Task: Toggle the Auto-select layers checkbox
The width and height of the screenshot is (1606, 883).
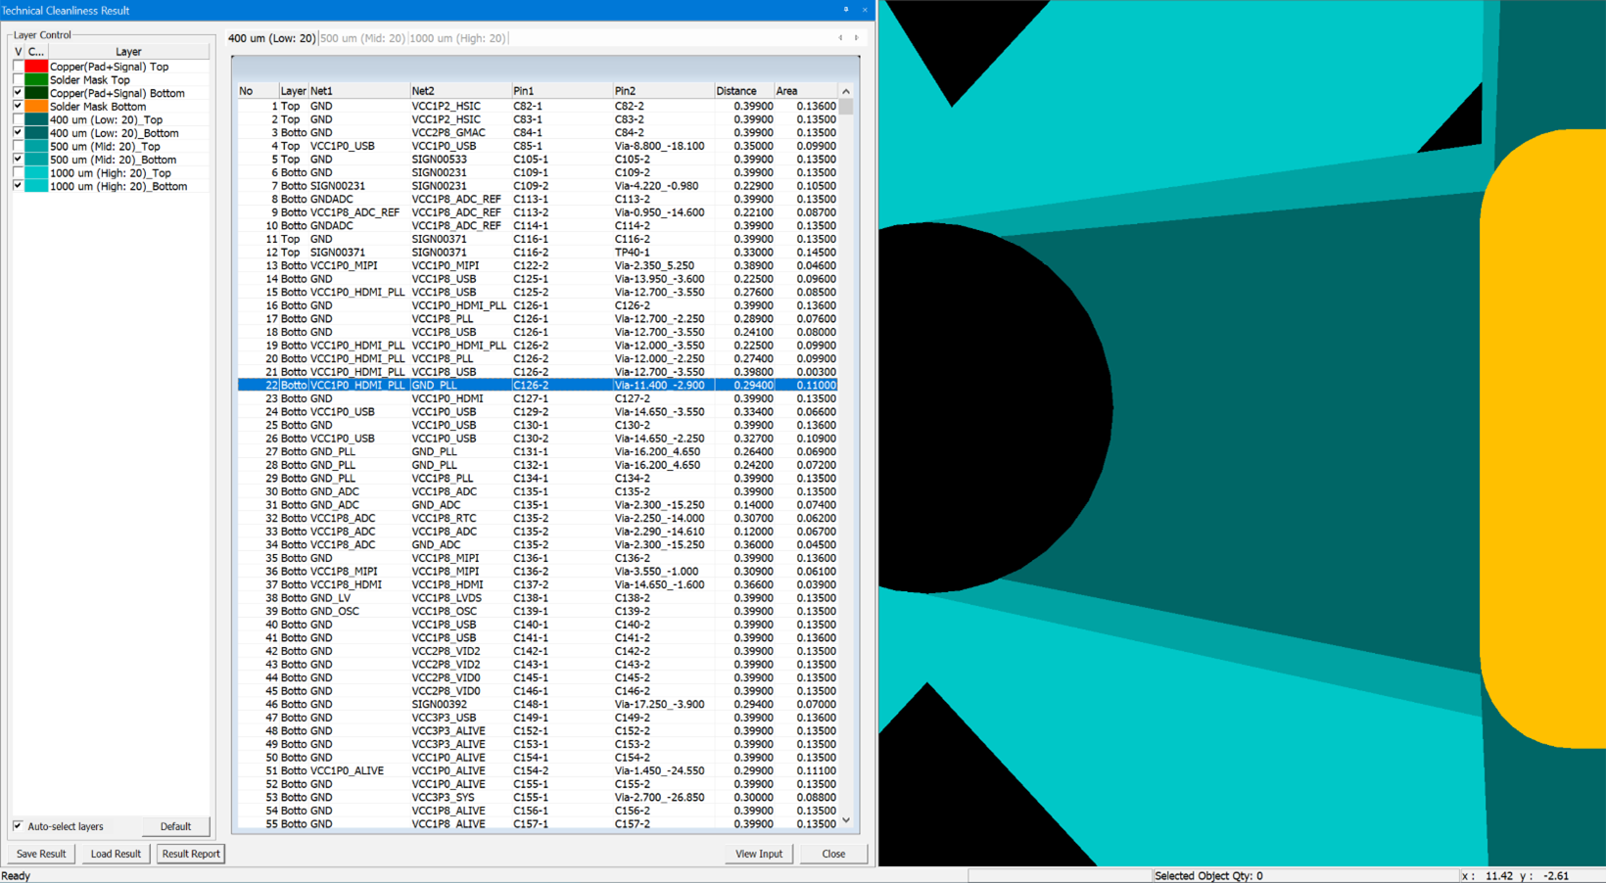Action: 18,826
